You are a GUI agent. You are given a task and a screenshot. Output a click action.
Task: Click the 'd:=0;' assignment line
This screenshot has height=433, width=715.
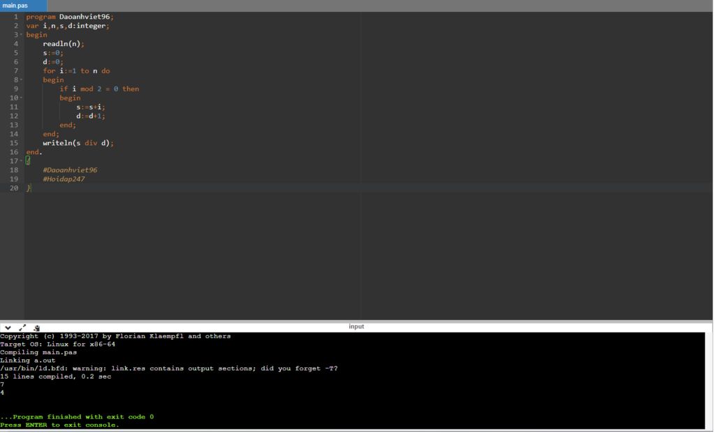[x=53, y=62]
